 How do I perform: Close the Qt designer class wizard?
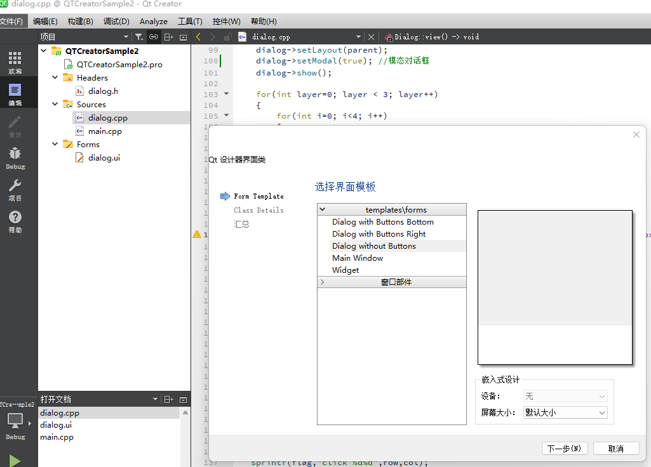point(636,135)
